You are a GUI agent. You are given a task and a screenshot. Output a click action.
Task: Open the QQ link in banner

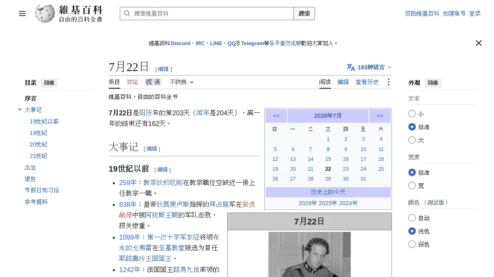point(232,43)
